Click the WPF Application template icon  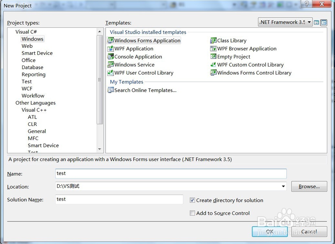click(111, 48)
